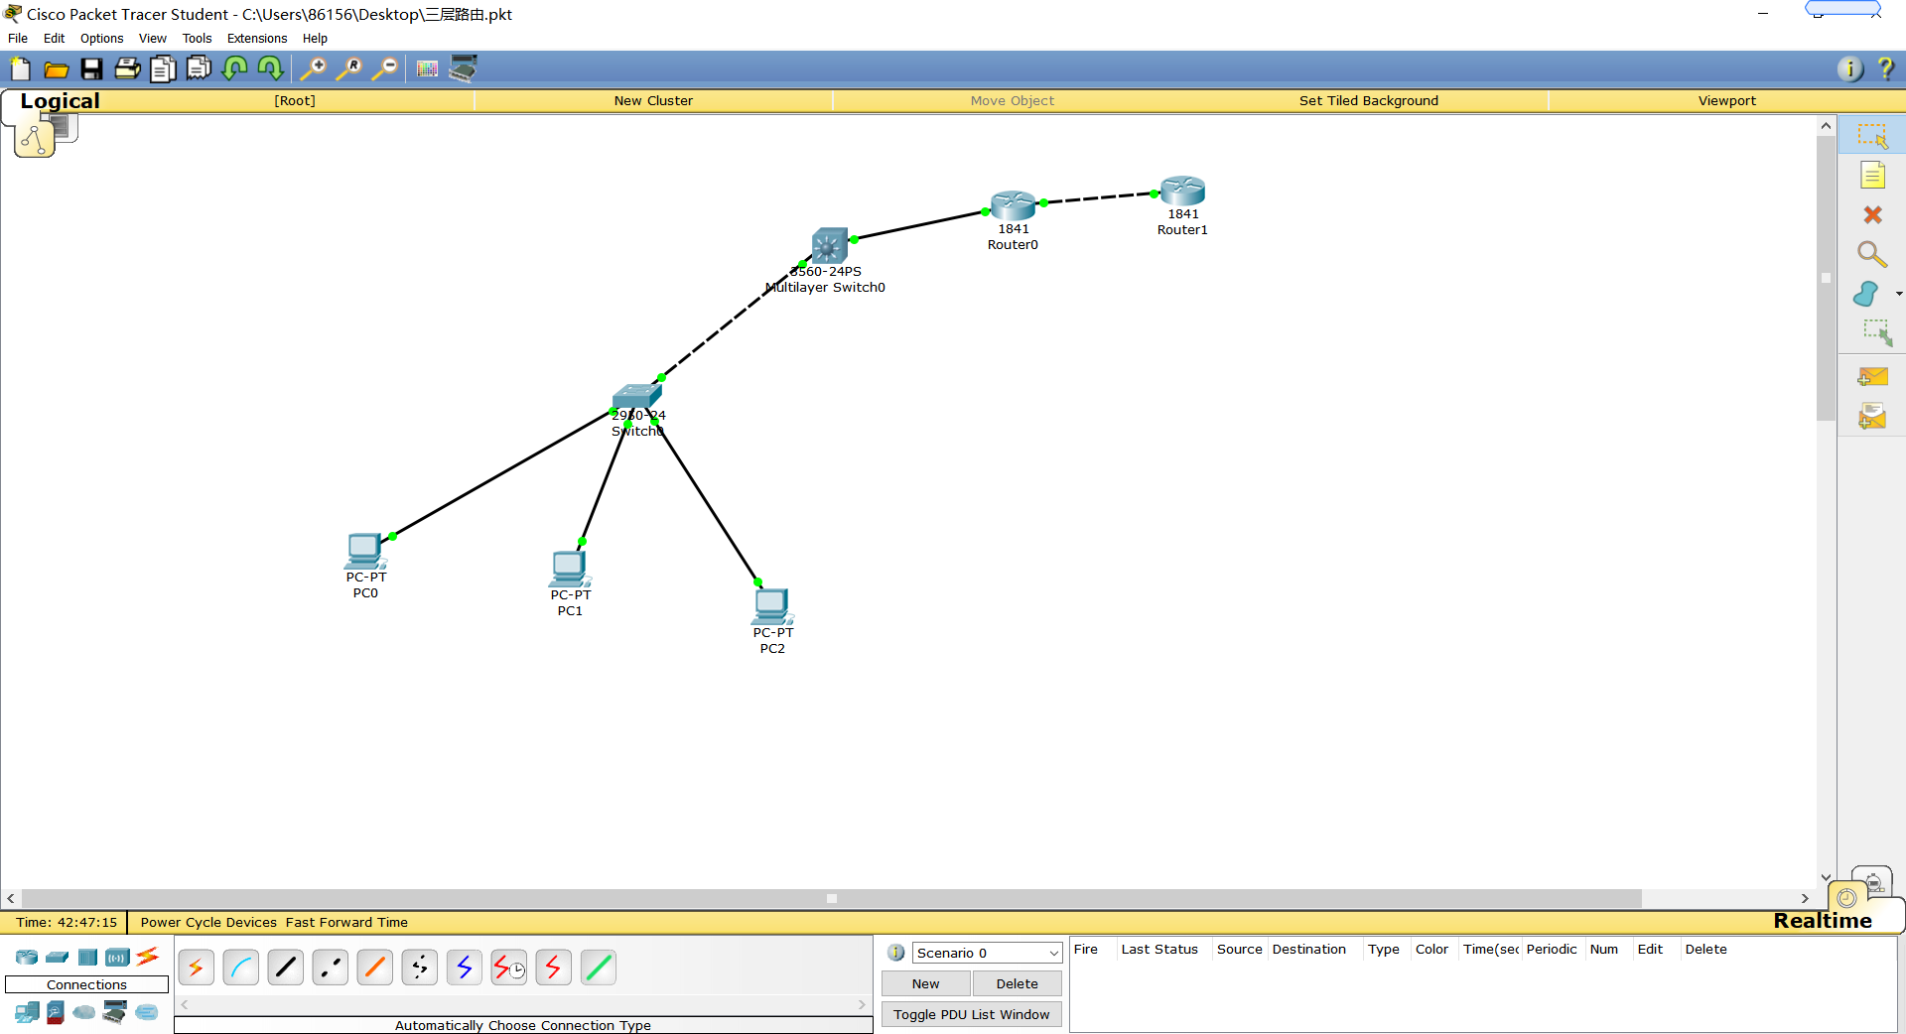Select the Delete tool (red X)
This screenshot has height=1034, width=1906.
pos(1872,215)
